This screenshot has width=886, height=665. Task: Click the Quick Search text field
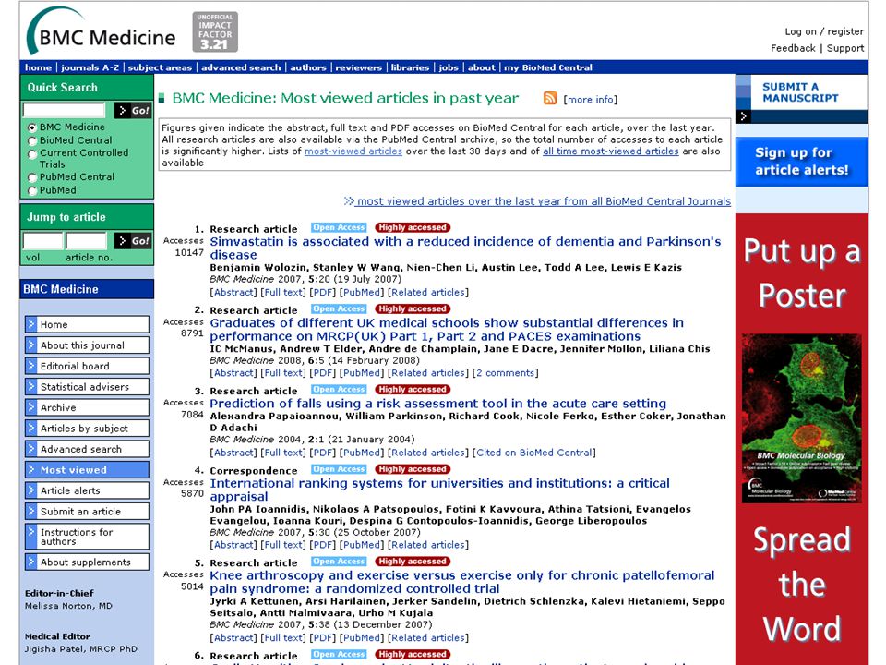pos(64,110)
